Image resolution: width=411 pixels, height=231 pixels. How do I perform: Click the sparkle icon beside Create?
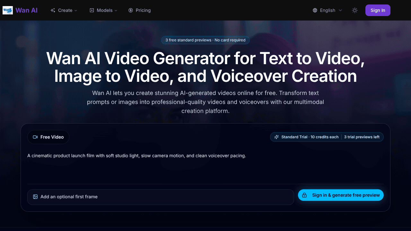pyautogui.click(x=53, y=10)
